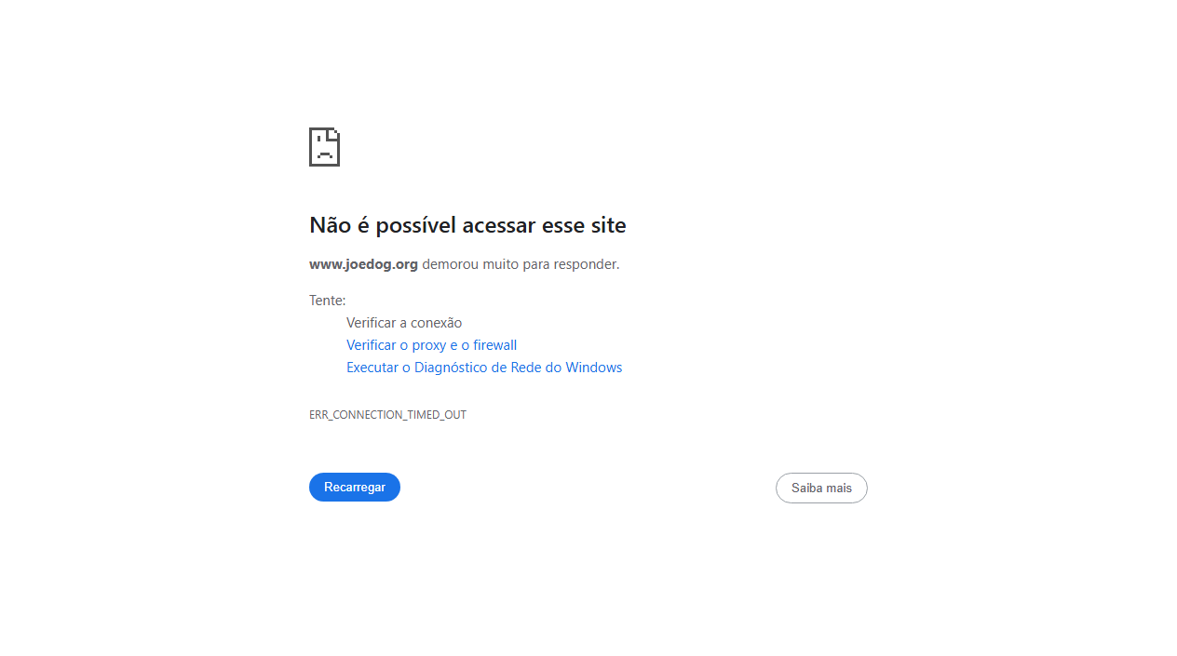Screen dimensions: 1177x656
Task: Click the frowning face inside the page icon
Action: [324, 149]
